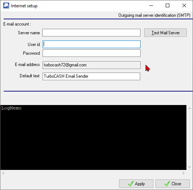The width and height of the screenshot is (193, 190).
Task: Click the Test Mail Server button
Action: click(x=165, y=33)
